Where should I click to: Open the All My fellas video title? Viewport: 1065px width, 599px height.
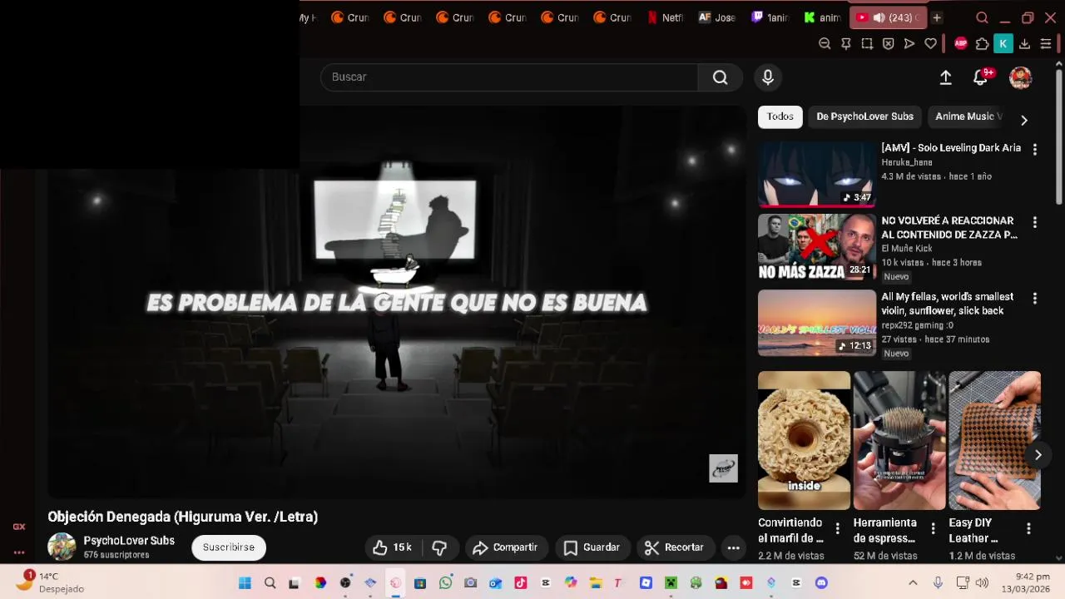948,304
